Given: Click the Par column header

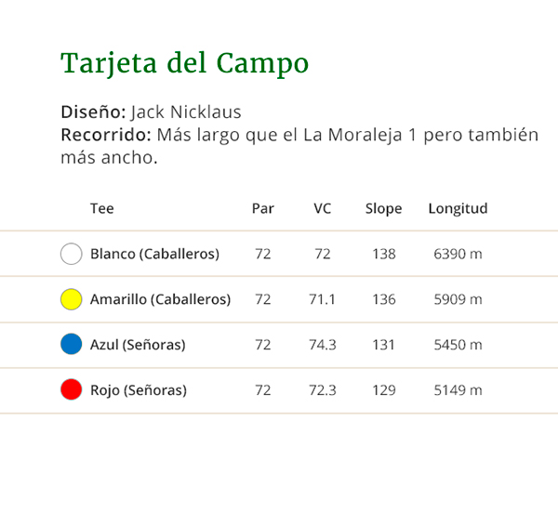Looking at the screenshot, I should [x=263, y=208].
